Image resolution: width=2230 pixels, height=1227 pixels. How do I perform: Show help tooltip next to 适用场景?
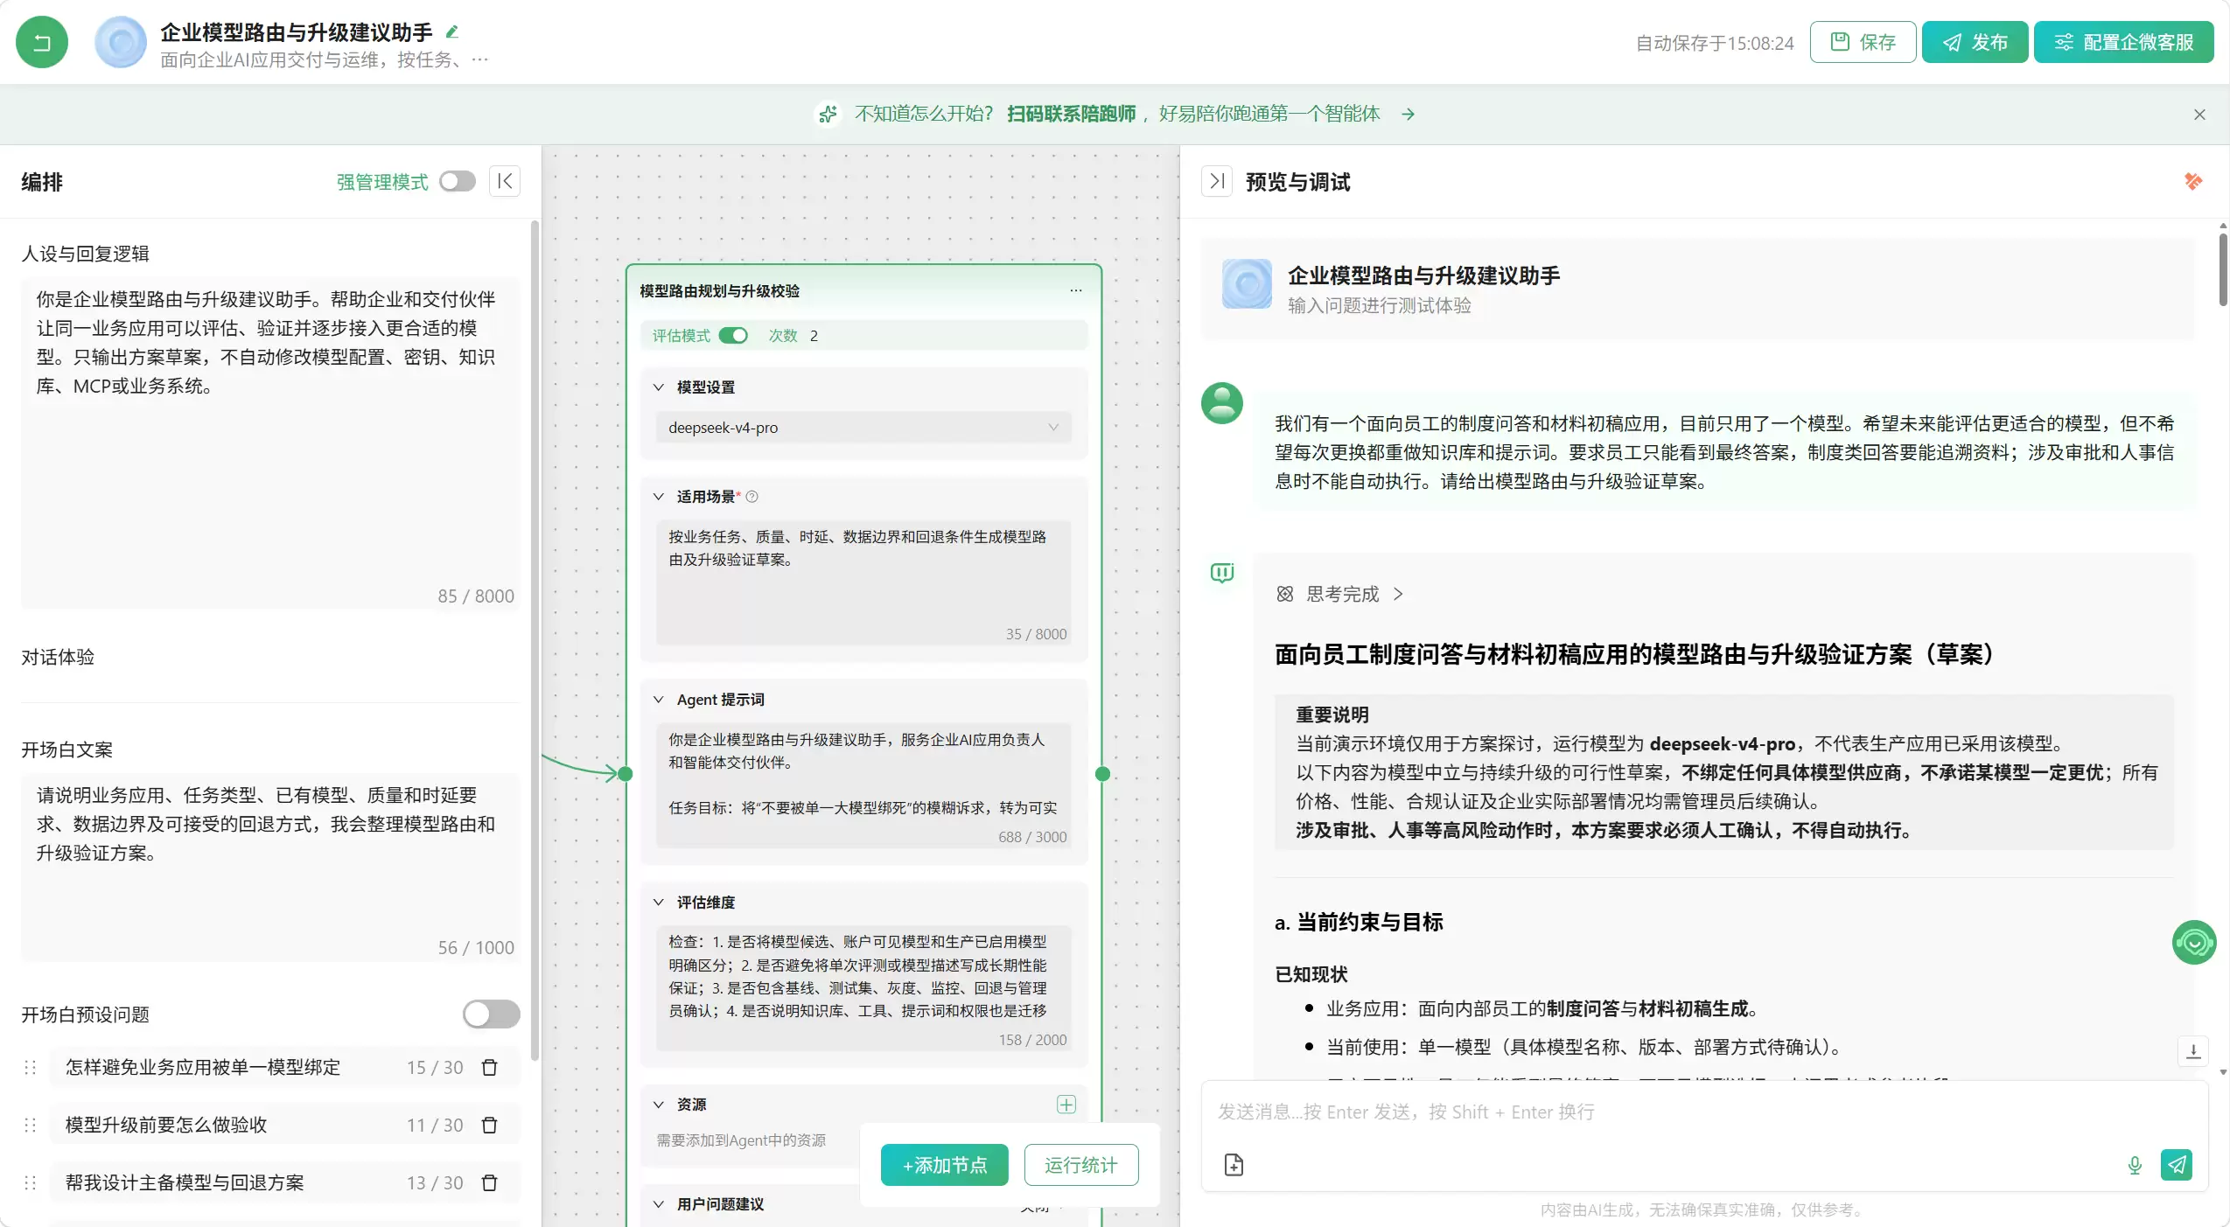click(751, 496)
